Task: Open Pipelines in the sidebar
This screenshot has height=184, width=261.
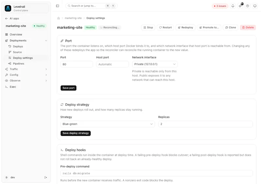Action: [28, 63]
